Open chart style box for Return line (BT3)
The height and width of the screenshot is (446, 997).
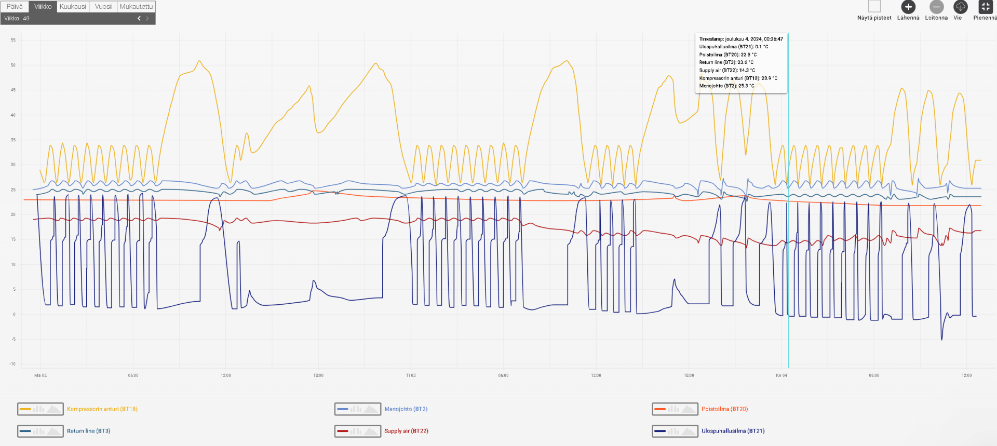click(x=41, y=431)
